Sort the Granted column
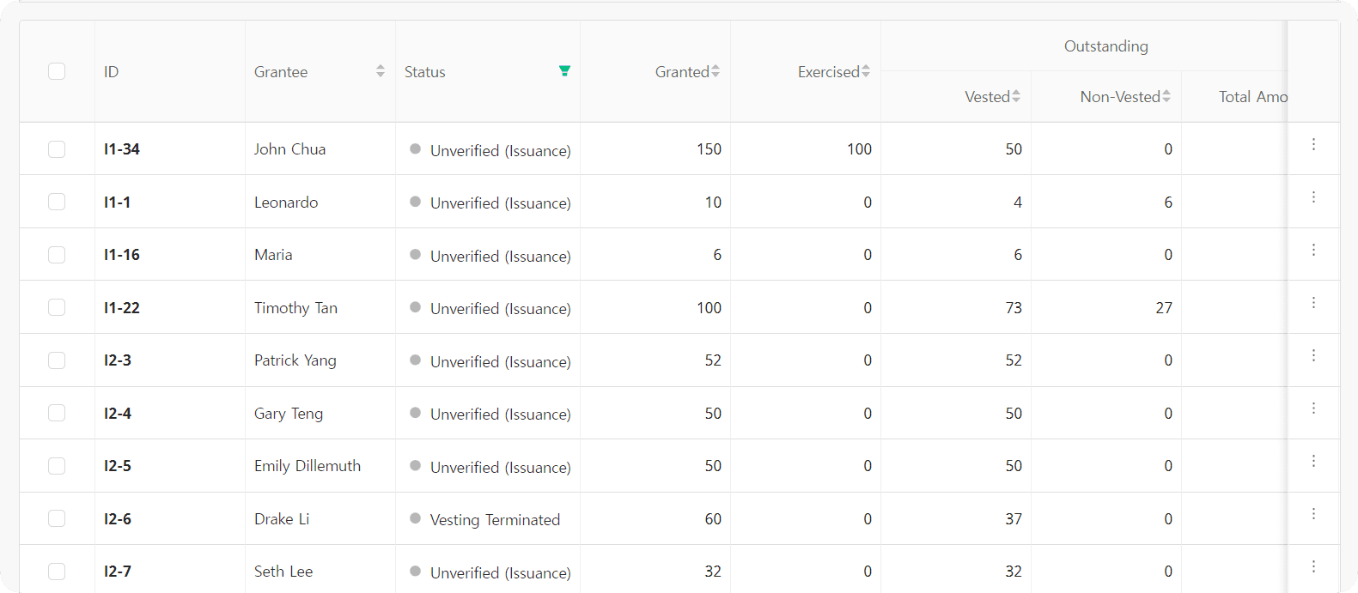 [x=716, y=71]
